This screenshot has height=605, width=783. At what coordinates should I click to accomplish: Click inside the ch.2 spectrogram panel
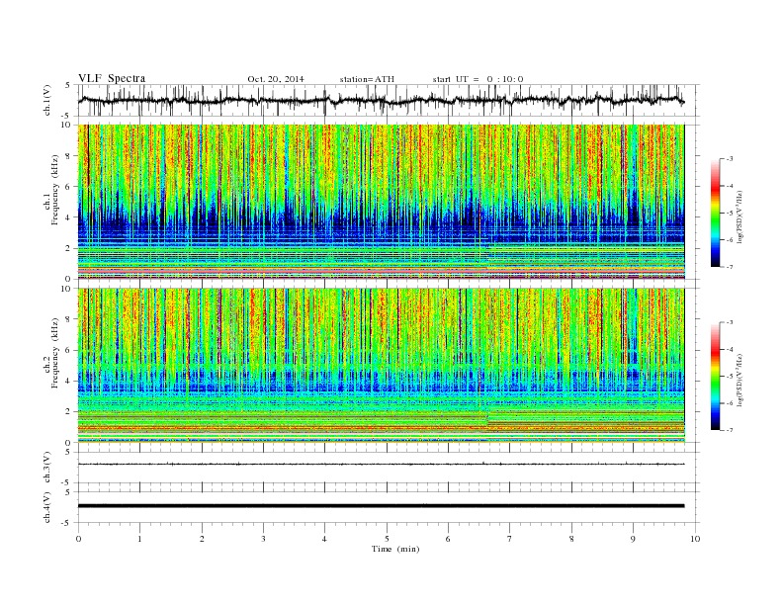(381, 366)
